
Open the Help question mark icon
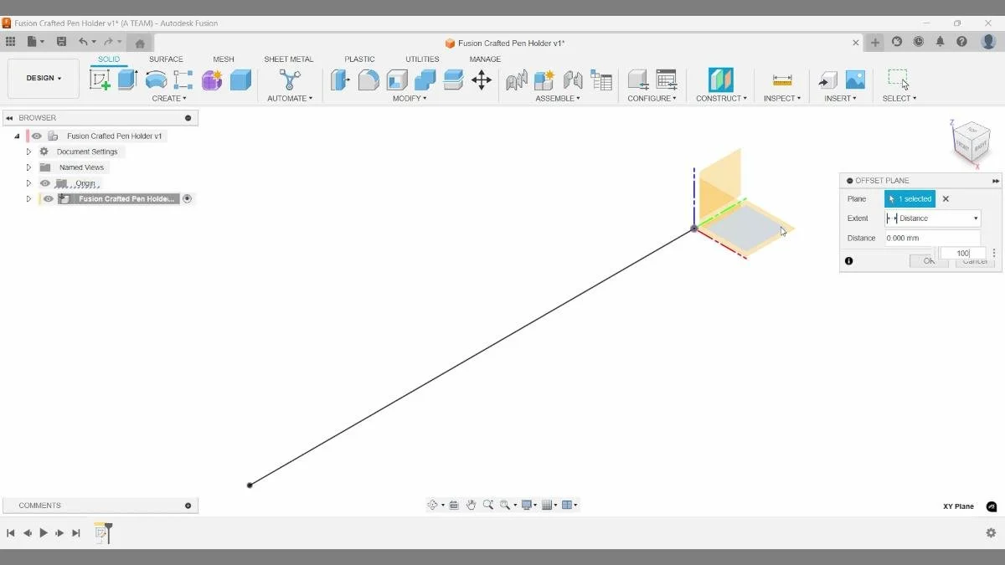click(961, 41)
